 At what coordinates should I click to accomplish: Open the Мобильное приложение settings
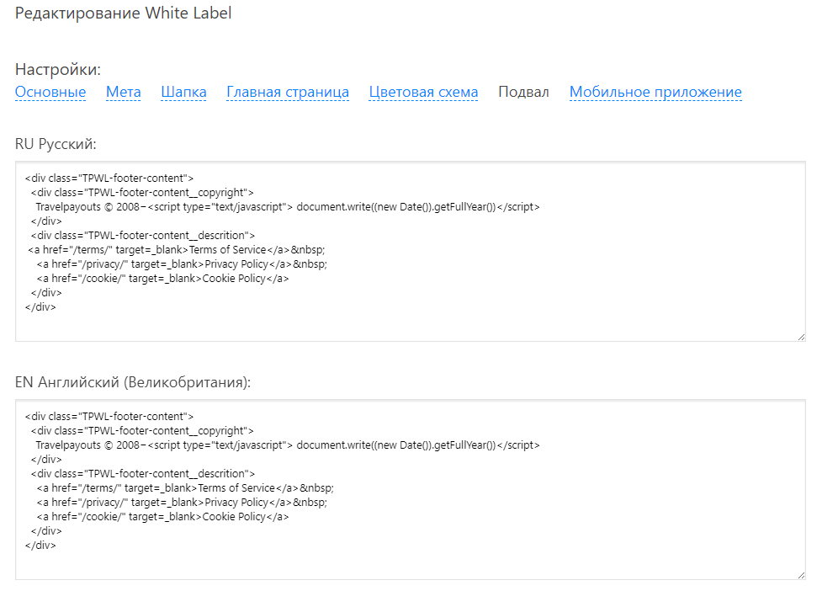coord(655,92)
